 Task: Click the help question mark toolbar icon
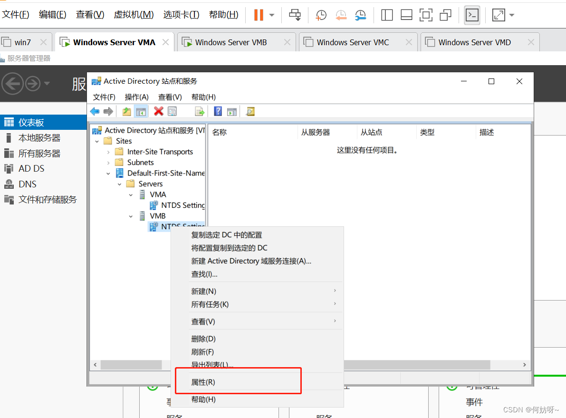click(x=218, y=111)
